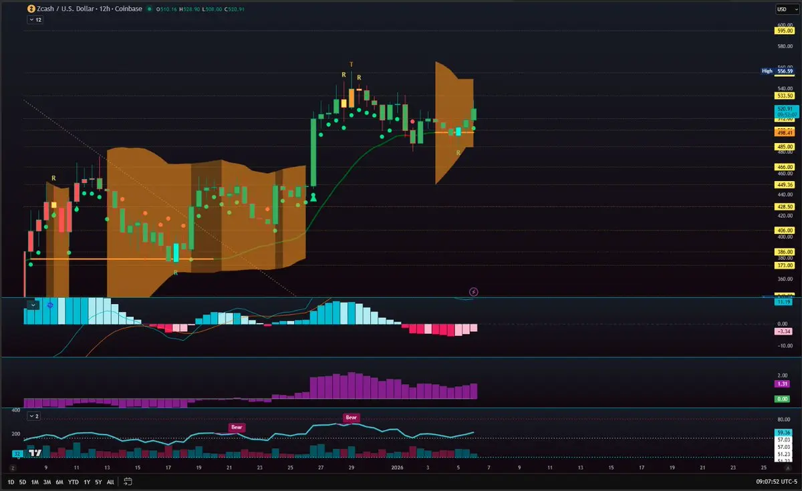
Task: Click the magenta 1.31 value label
Action: (783, 384)
